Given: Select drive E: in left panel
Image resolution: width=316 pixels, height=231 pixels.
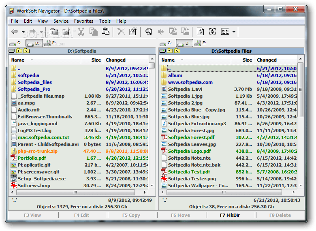Looking at the screenshot, I should point(50,43).
